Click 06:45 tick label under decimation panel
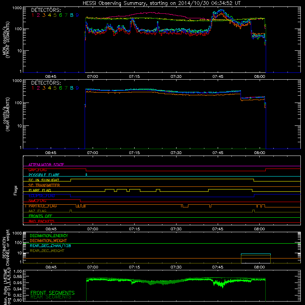 [51, 267]
